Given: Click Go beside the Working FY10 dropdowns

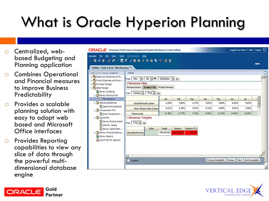Looking at the screenshot, I should [158, 93].
